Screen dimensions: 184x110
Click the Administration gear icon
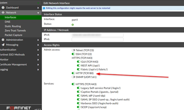click(x=3, y=40)
